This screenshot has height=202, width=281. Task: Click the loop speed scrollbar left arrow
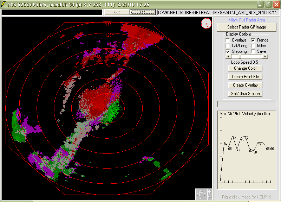pyautogui.click(x=228, y=56)
